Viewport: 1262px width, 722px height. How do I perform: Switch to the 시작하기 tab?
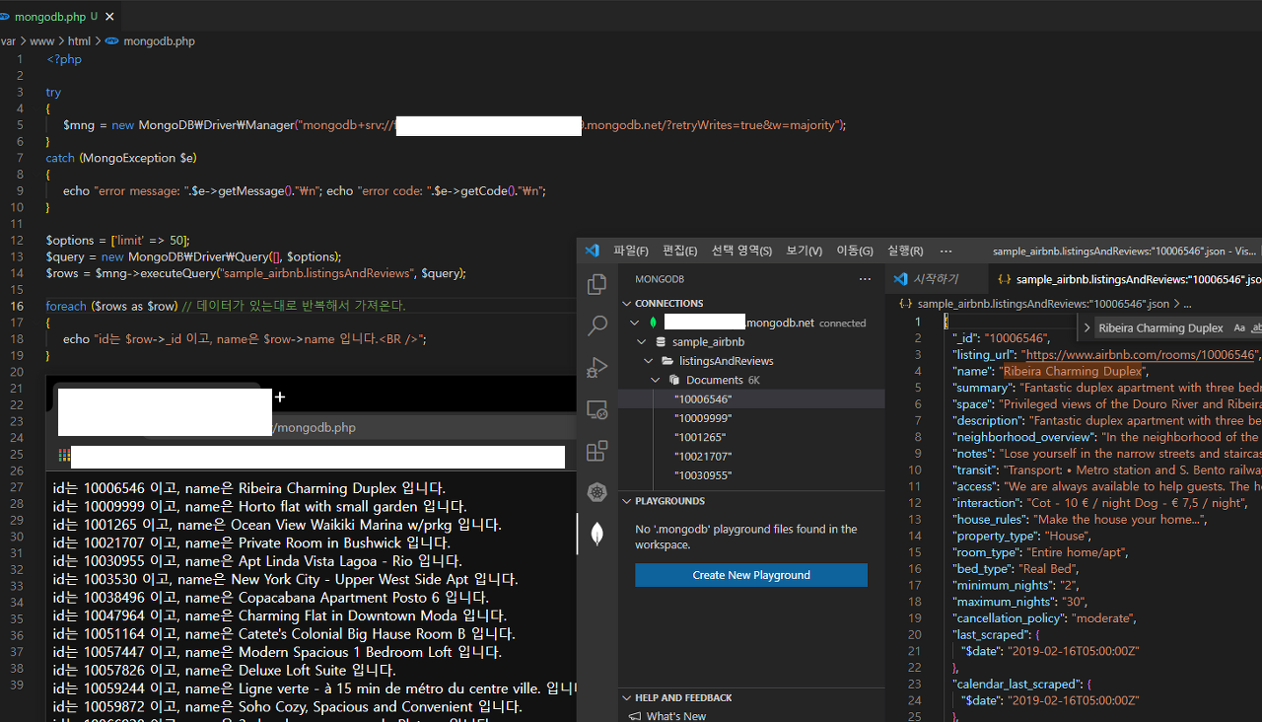pos(935,279)
